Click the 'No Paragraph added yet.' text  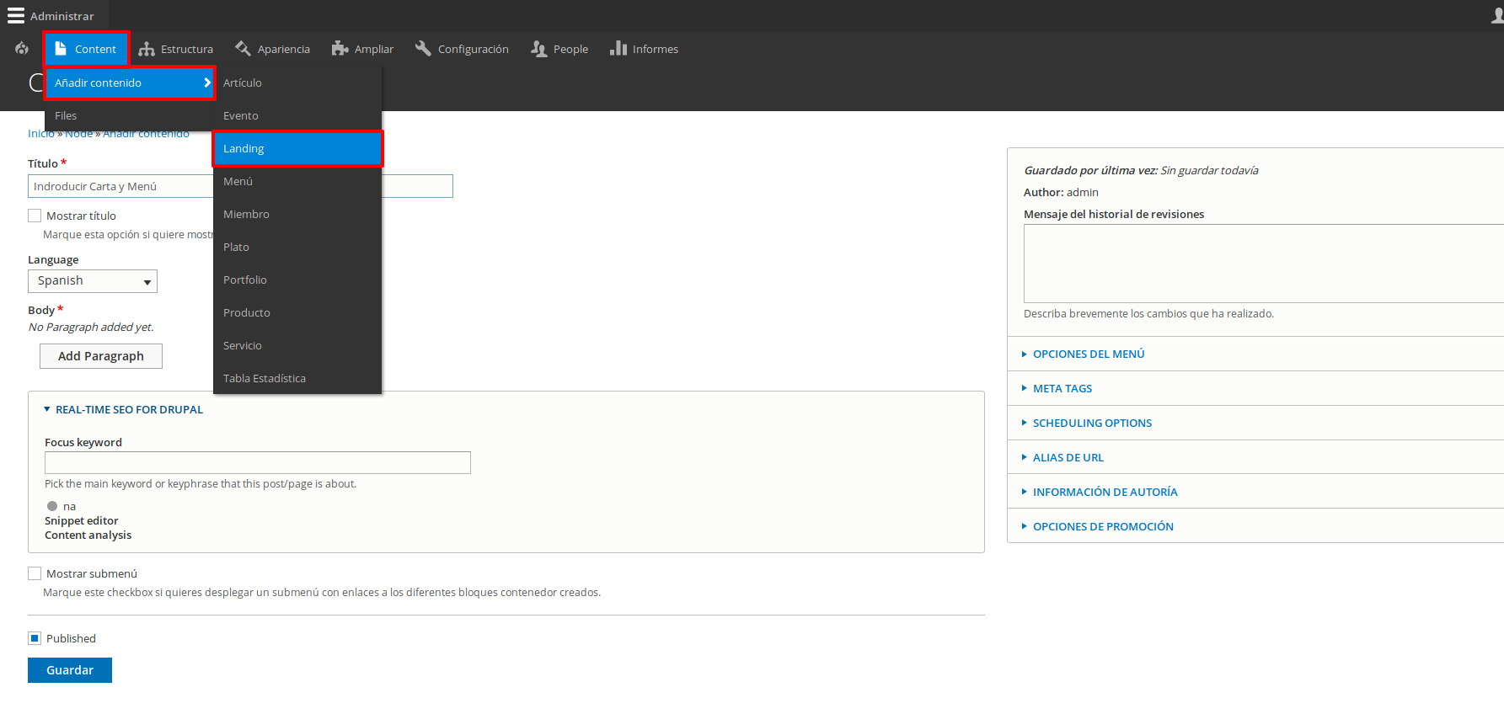91,328
